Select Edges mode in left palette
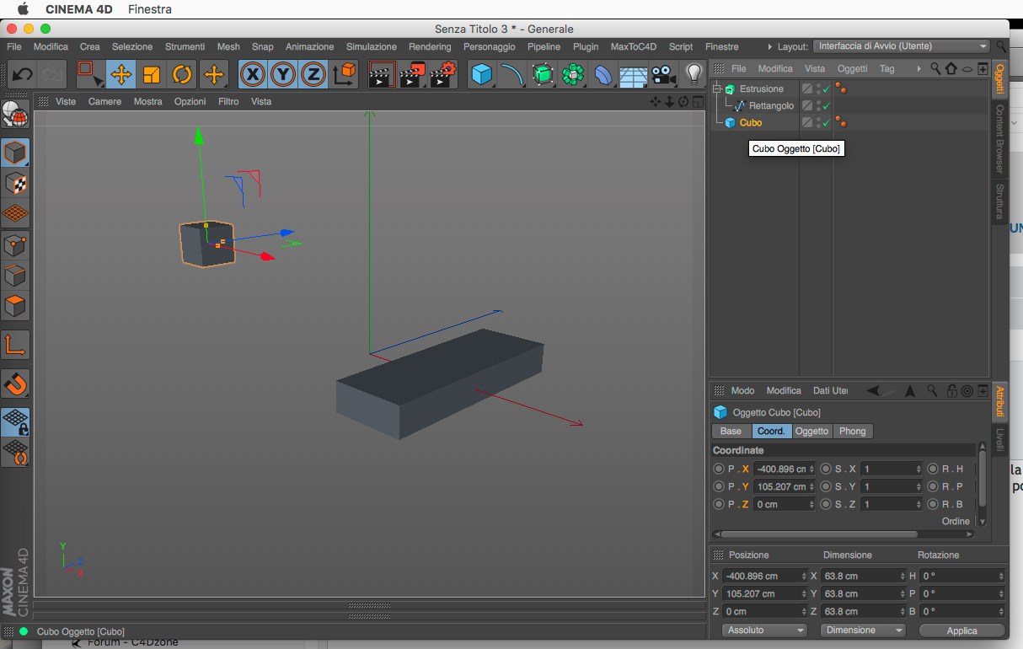This screenshot has height=649, width=1023. [x=15, y=275]
